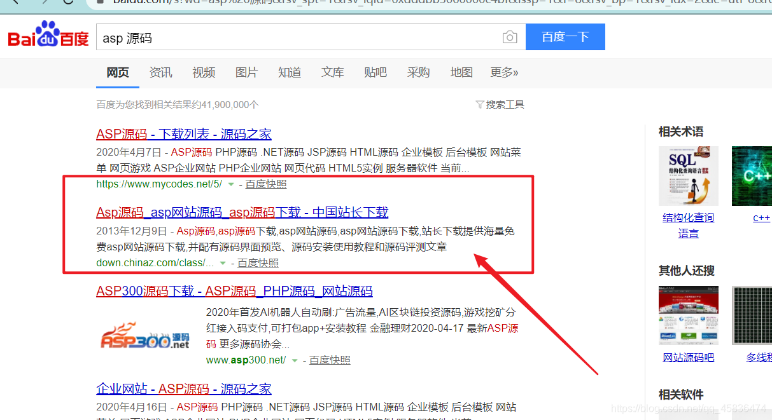
Task: Expand dropdown arrow next to mycodes.net URL
Action: pos(231,184)
